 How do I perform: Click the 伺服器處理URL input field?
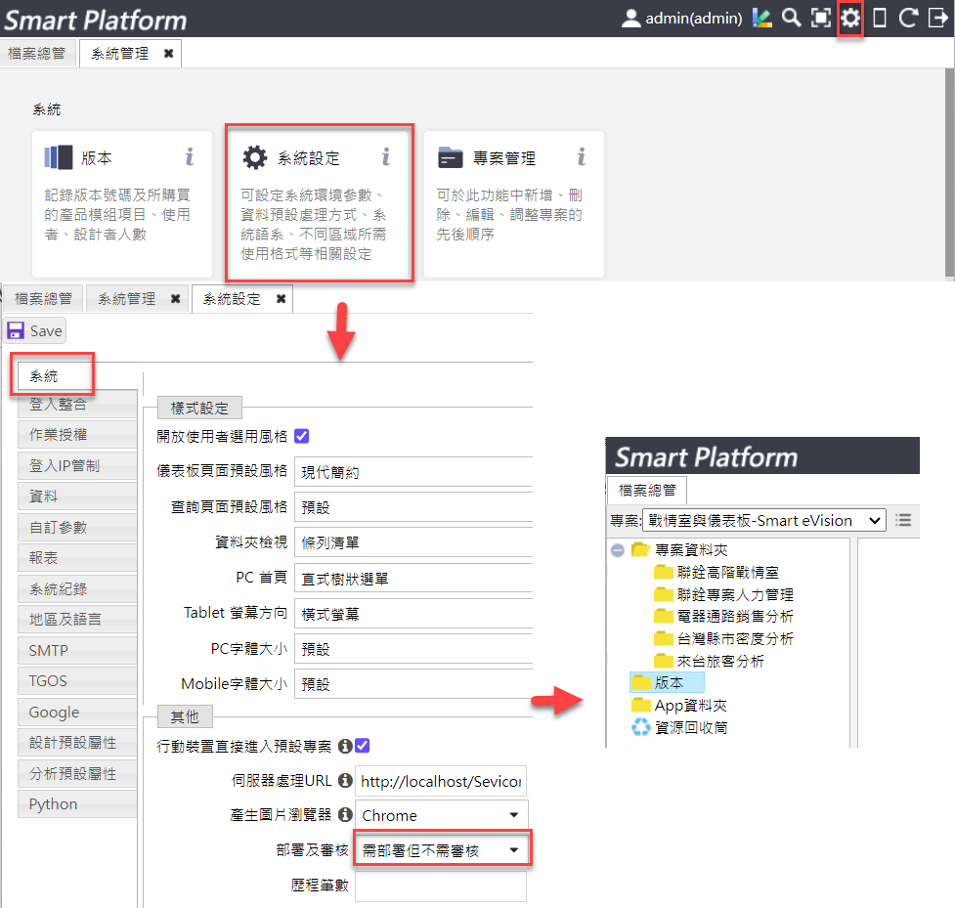tap(441, 781)
